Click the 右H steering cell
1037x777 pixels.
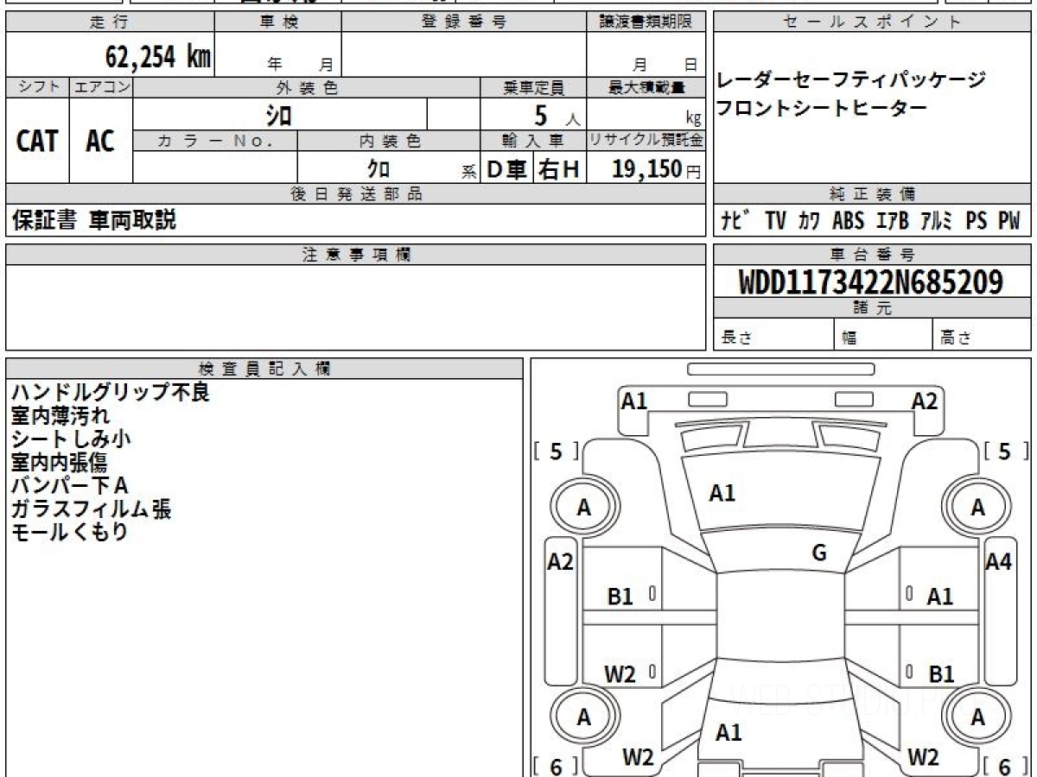[559, 170]
